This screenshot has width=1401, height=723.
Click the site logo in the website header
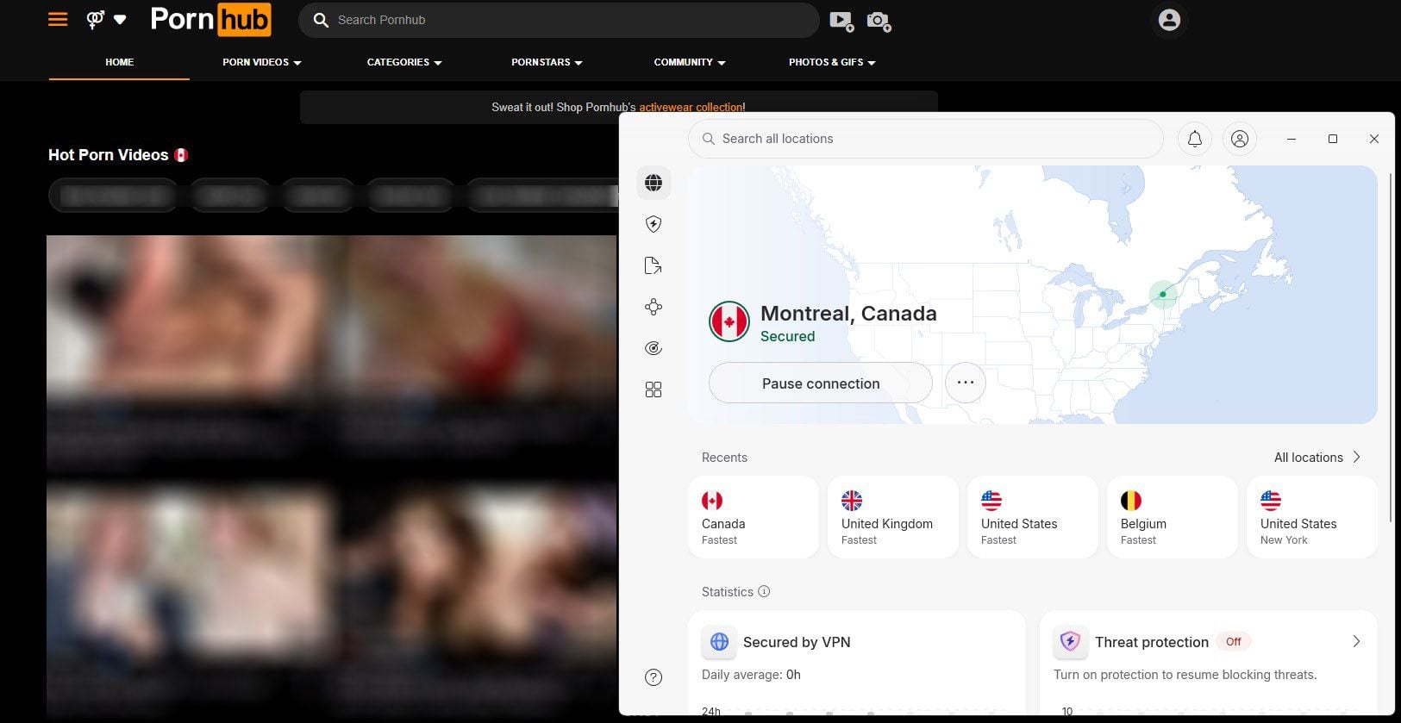click(210, 19)
